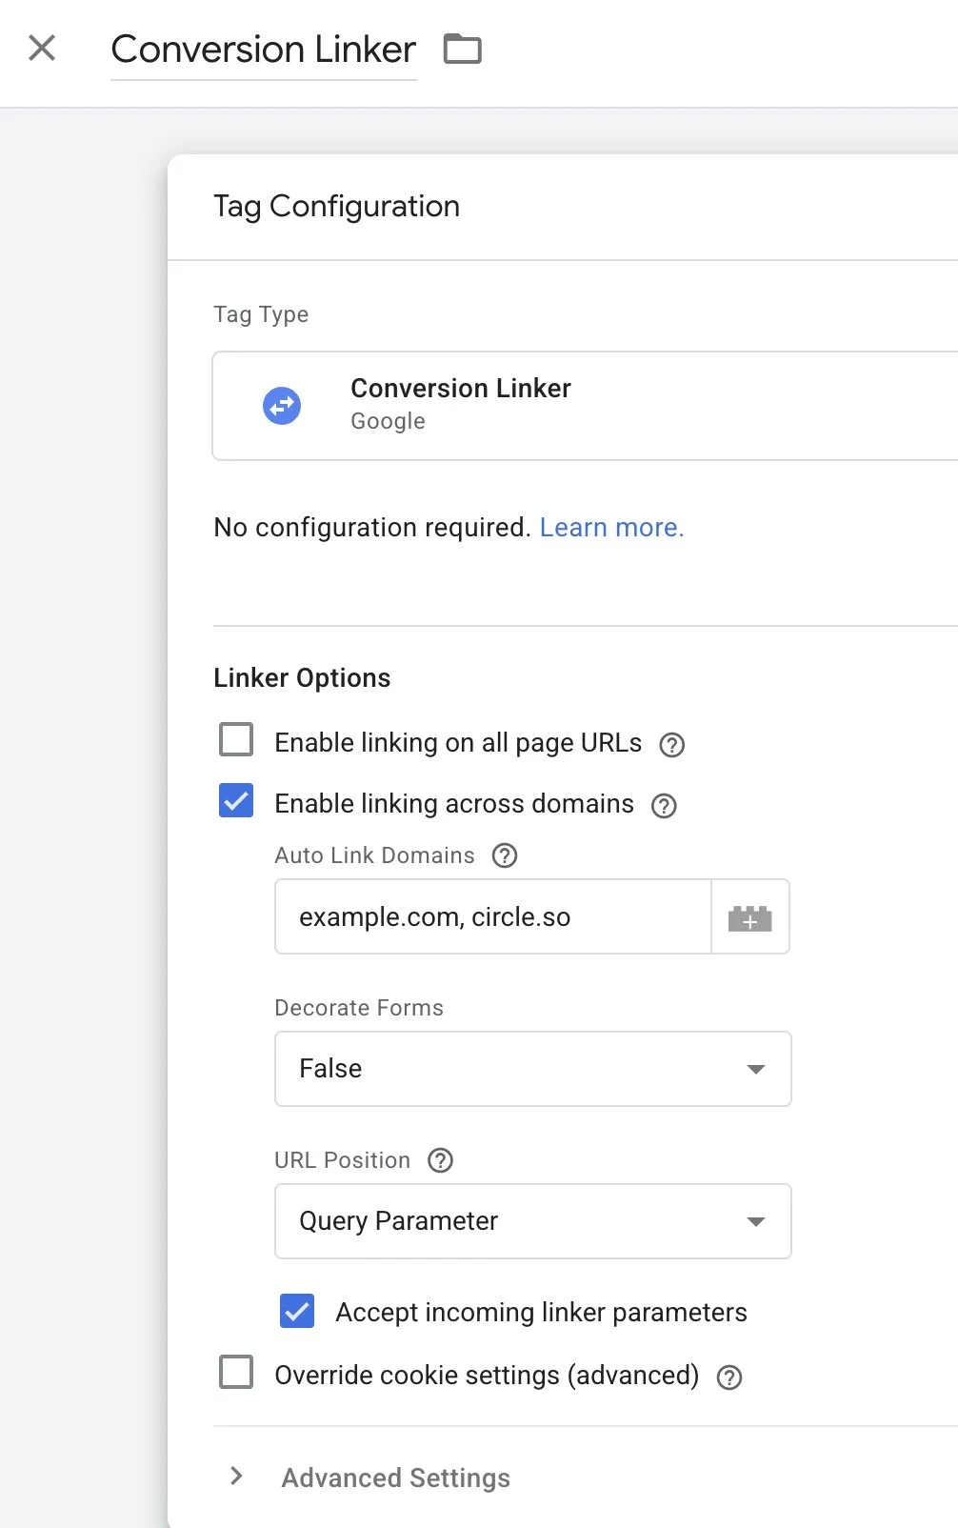Open help for linking across domains
Screen dimensions: 958x1528
(664, 806)
